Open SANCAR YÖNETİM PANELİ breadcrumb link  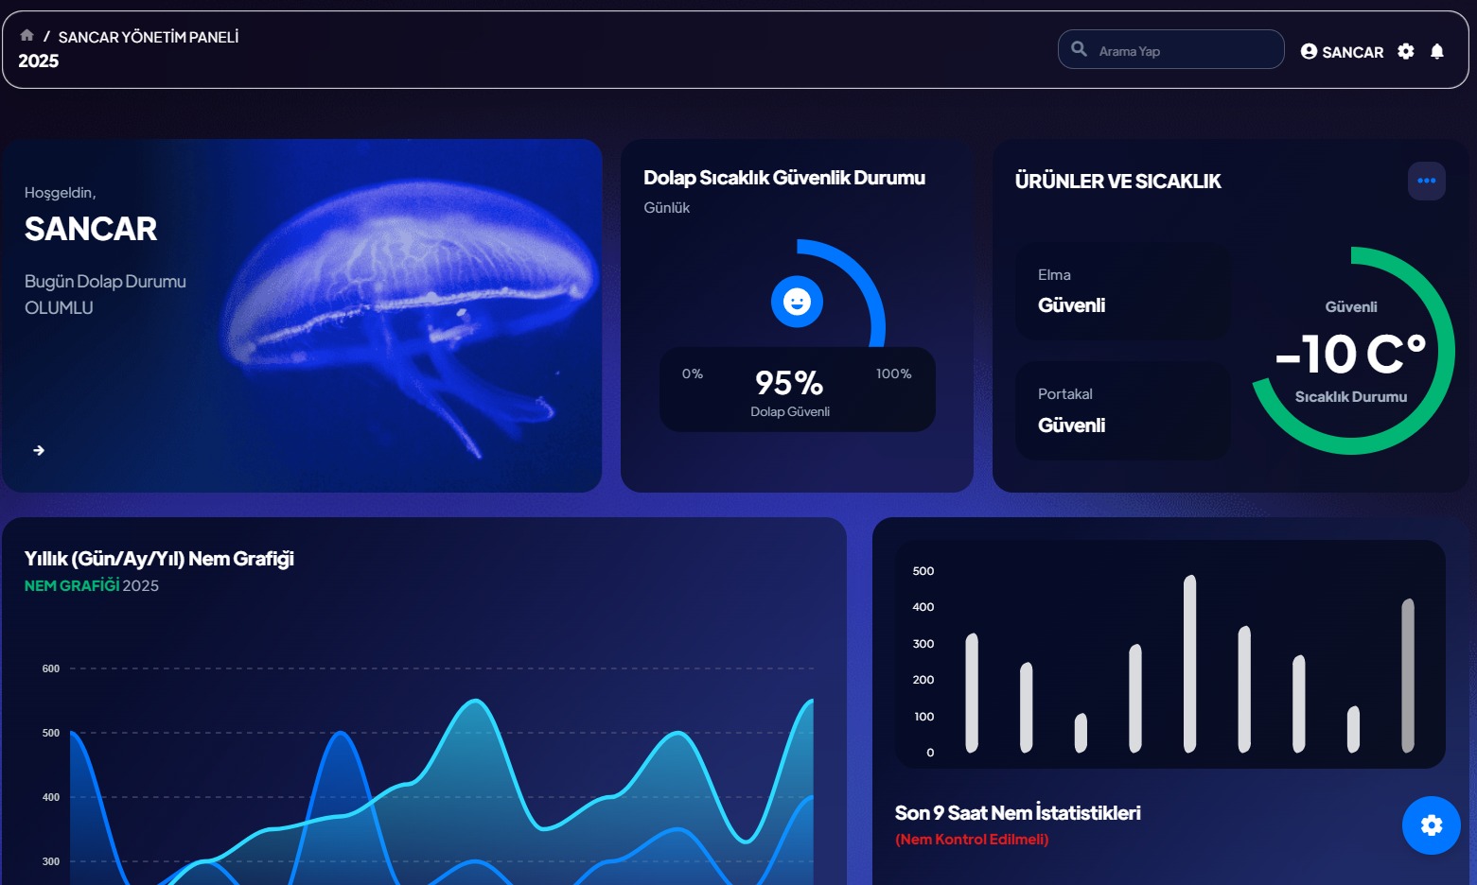tap(149, 37)
